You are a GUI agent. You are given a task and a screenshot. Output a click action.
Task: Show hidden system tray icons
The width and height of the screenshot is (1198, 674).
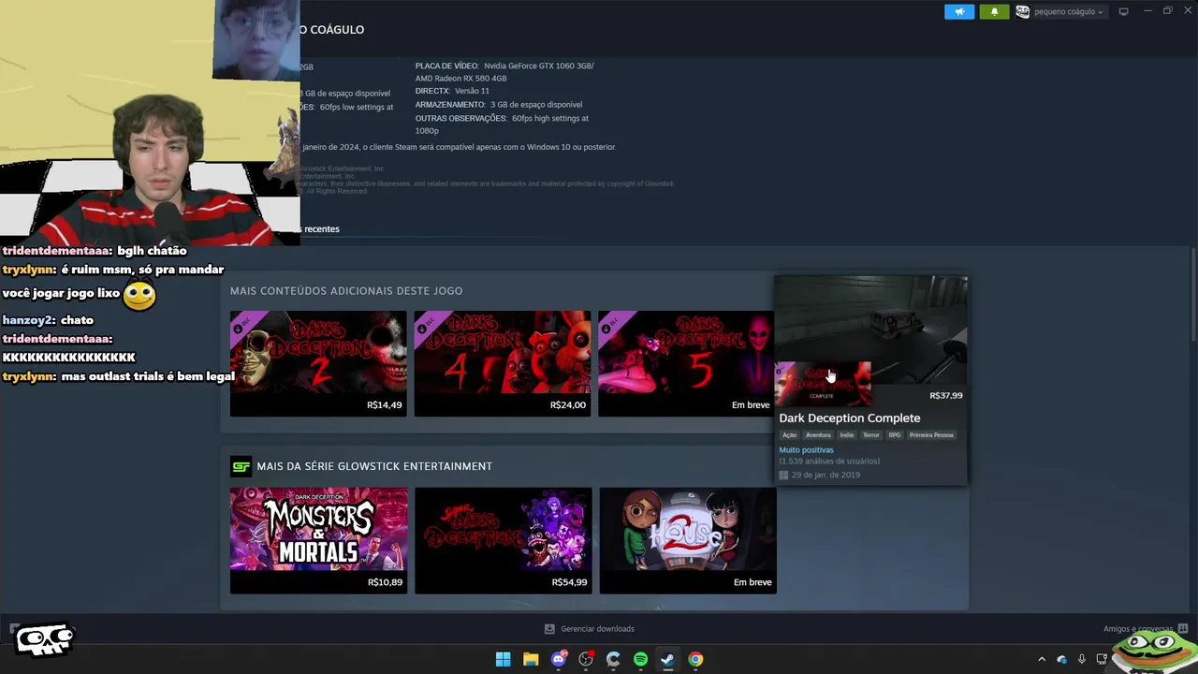click(x=1042, y=659)
